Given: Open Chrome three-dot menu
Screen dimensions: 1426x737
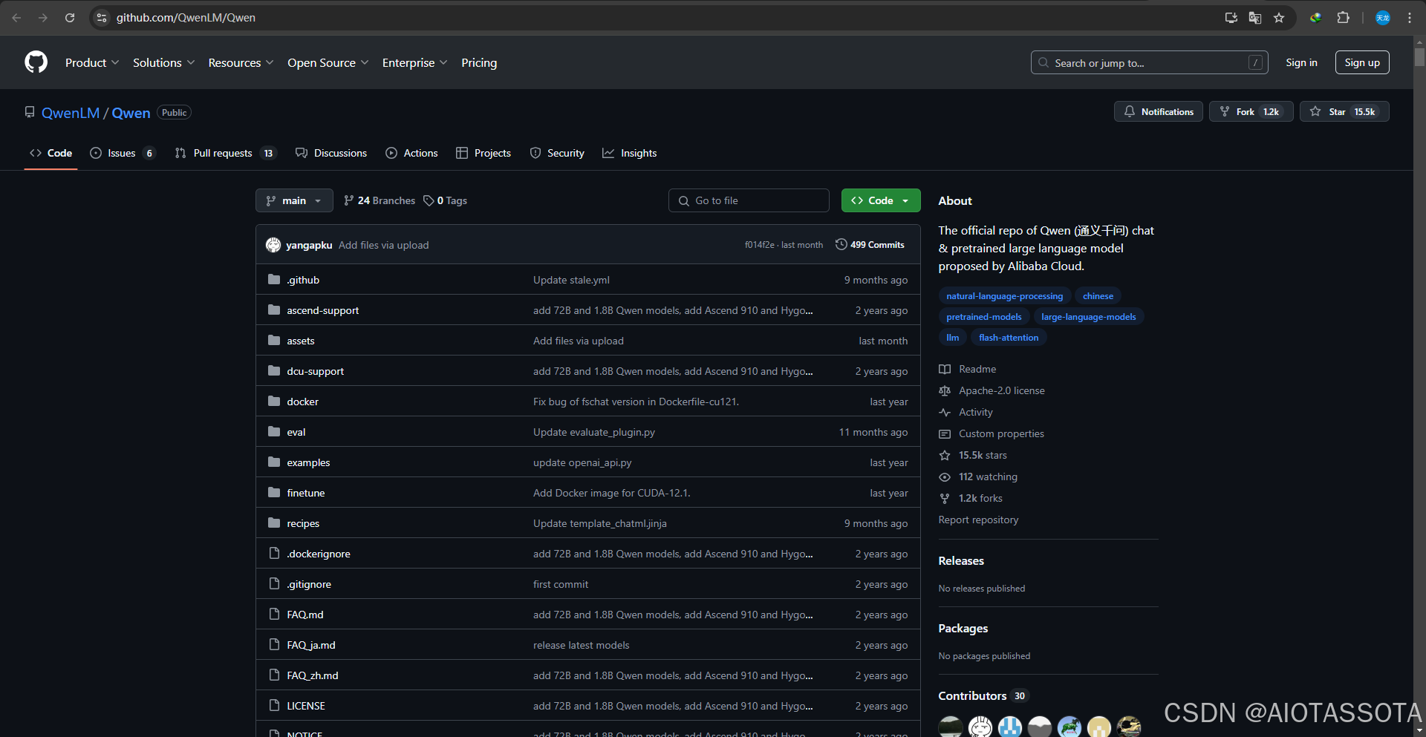Looking at the screenshot, I should click(x=1410, y=18).
